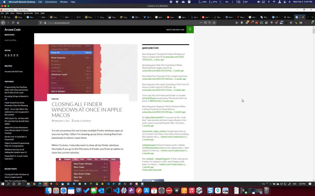The width and height of the screenshot is (315, 196).
Task: Open Visual Studio Code from the macOS dock
Action: (116, 190)
